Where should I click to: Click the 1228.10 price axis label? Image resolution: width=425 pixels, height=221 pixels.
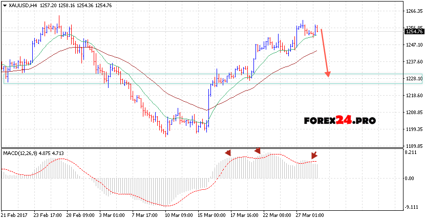[413, 79]
